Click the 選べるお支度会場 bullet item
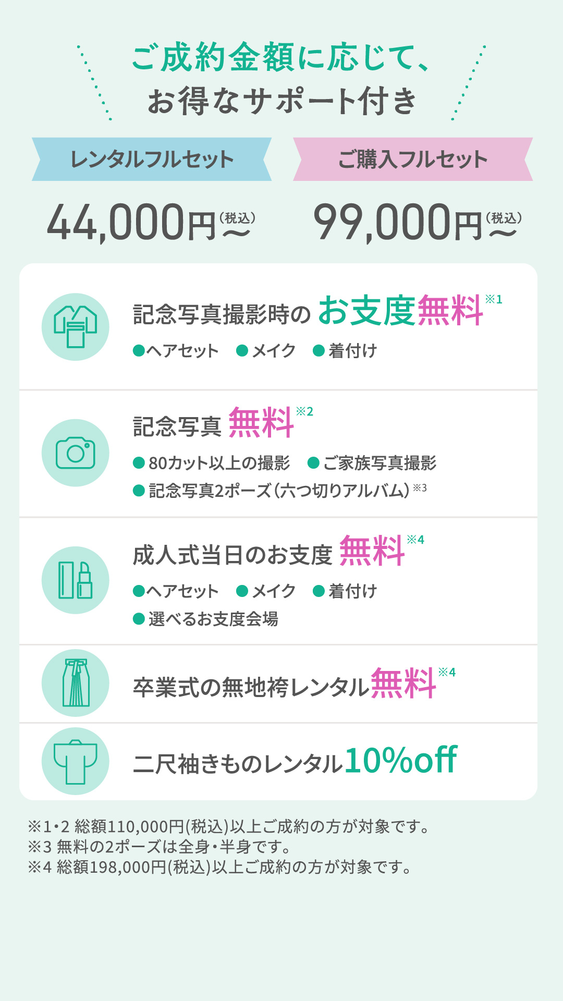Viewport: 563px width, 1001px height. 206,619
